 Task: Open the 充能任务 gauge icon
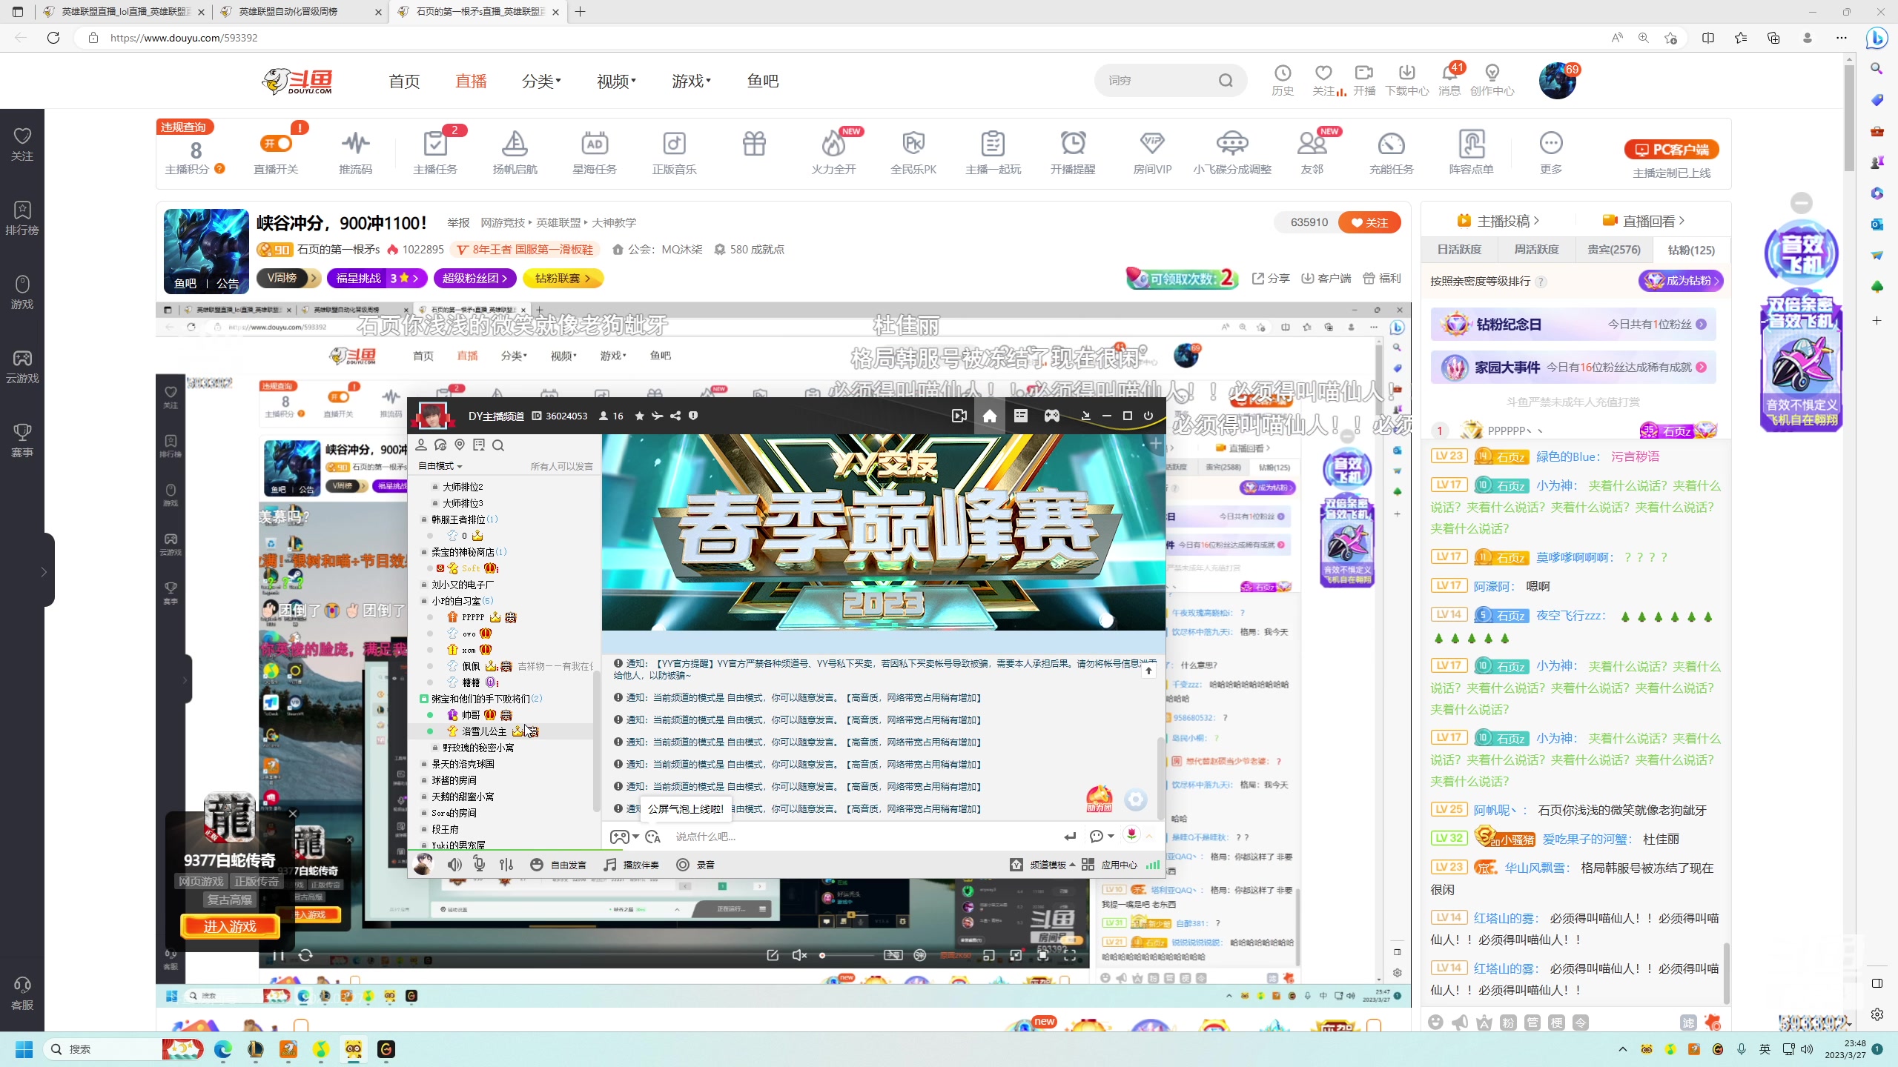[1392, 143]
